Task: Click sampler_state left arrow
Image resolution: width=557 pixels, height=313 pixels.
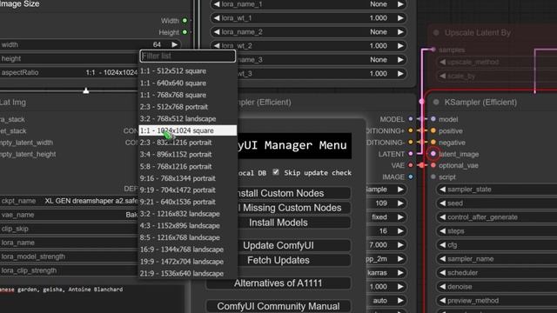Action: pyautogui.click(x=443, y=190)
